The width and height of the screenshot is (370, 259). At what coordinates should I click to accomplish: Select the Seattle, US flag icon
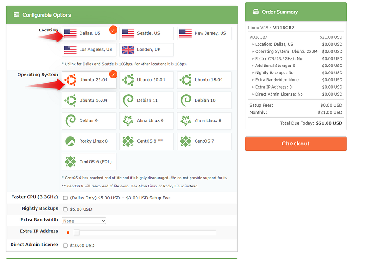point(128,33)
